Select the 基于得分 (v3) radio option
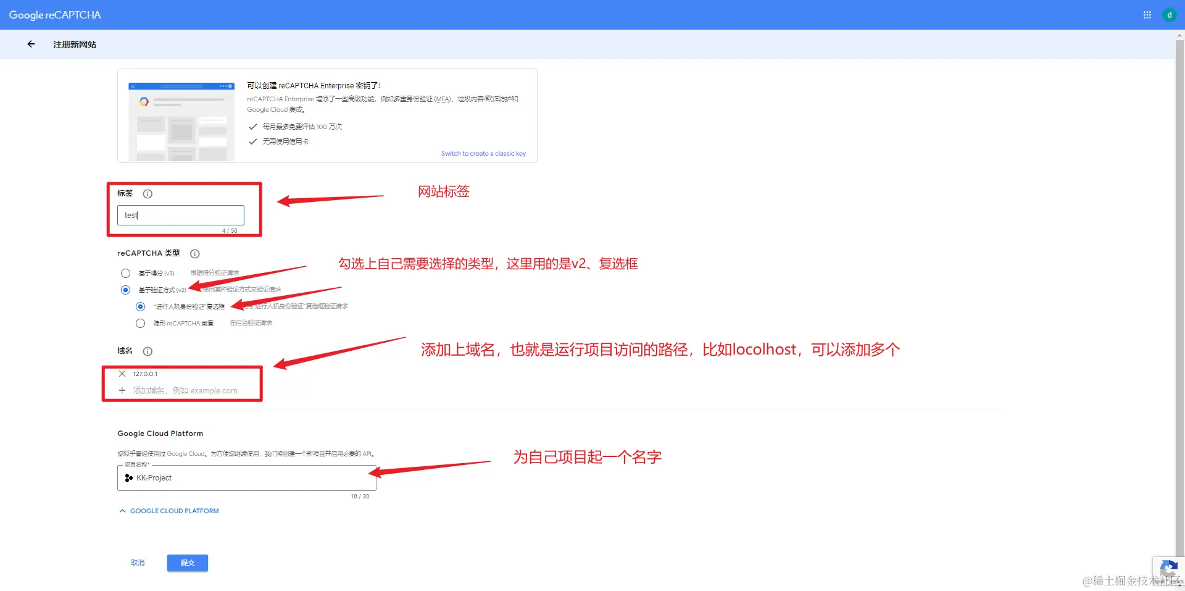The width and height of the screenshot is (1185, 591). pyautogui.click(x=125, y=273)
